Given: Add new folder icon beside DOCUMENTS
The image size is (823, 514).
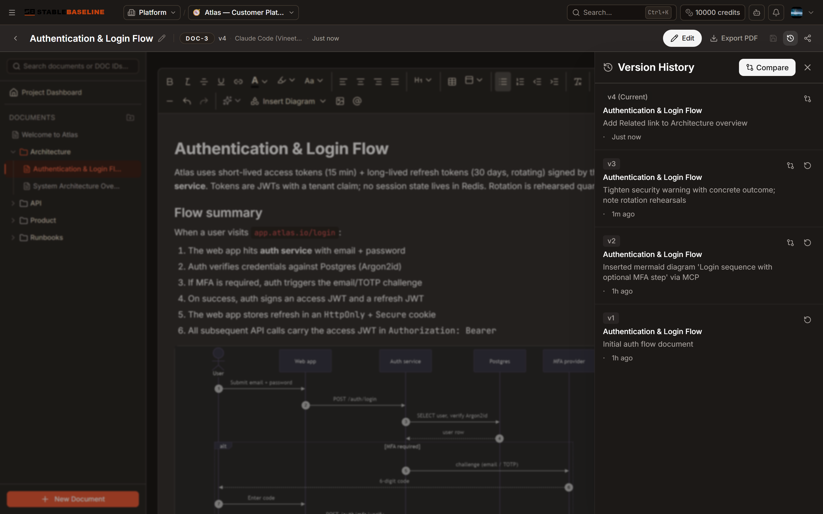Looking at the screenshot, I should point(130,118).
